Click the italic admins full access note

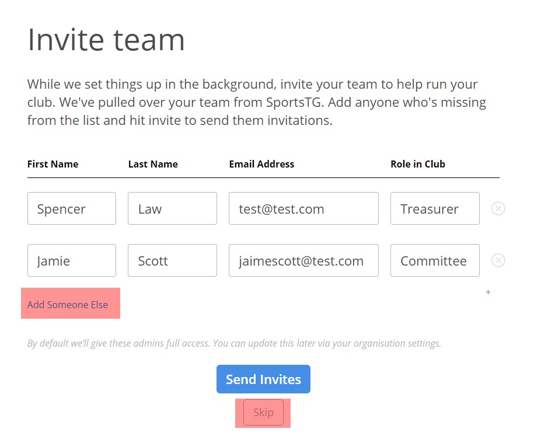coord(234,344)
